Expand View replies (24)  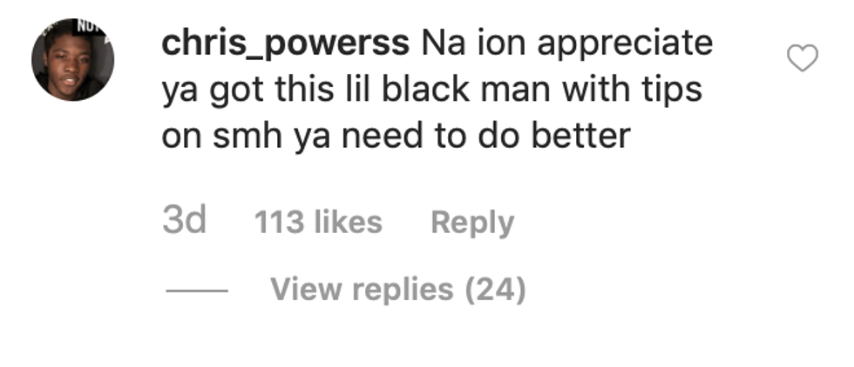pyautogui.click(x=398, y=290)
